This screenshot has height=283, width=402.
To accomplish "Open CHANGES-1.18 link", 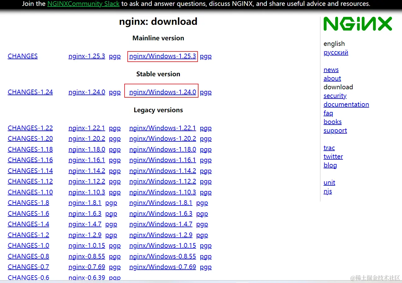I will point(30,149).
